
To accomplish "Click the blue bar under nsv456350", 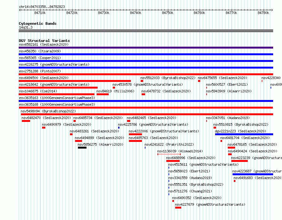I will coord(146,54).
